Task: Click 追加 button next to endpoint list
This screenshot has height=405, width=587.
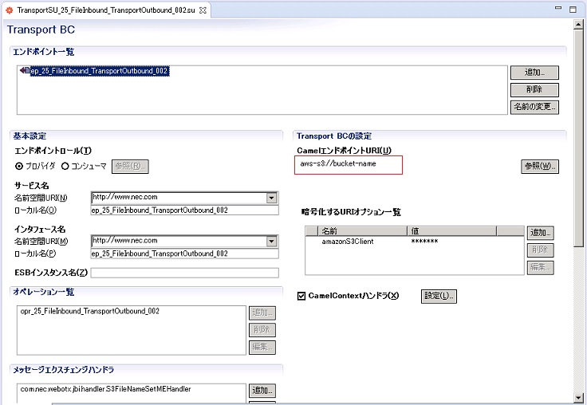Action: 534,73
